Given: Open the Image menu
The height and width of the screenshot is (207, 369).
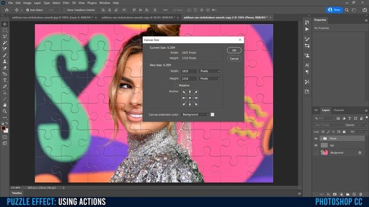Looking at the screenshot, I should click(27, 3).
